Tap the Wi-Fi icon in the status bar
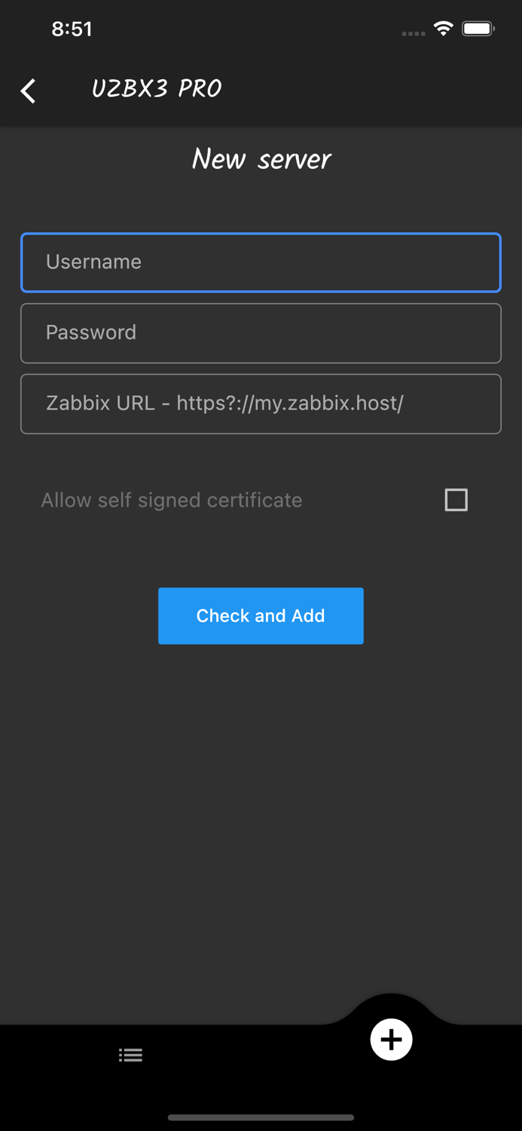This screenshot has width=522, height=1131. [x=443, y=28]
